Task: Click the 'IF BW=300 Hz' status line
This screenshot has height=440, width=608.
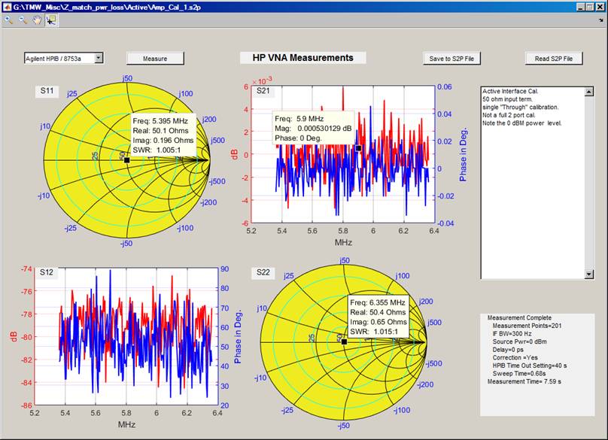Action: 512,334
